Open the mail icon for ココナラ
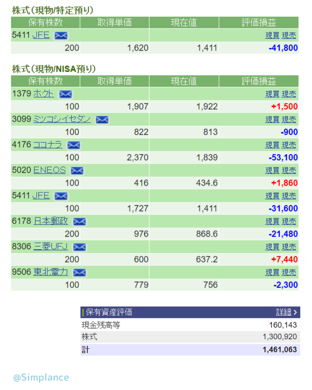 coord(74,145)
